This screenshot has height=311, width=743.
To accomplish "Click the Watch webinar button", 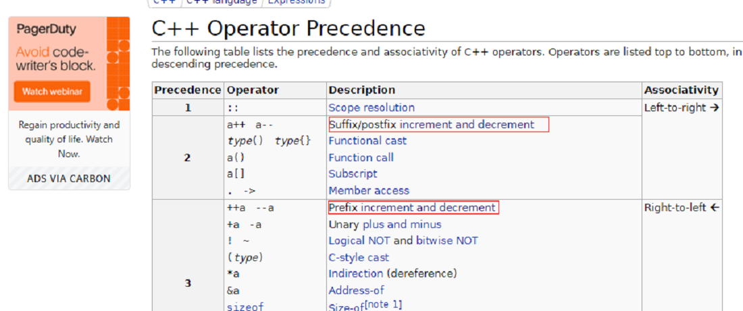I will click(52, 91).
